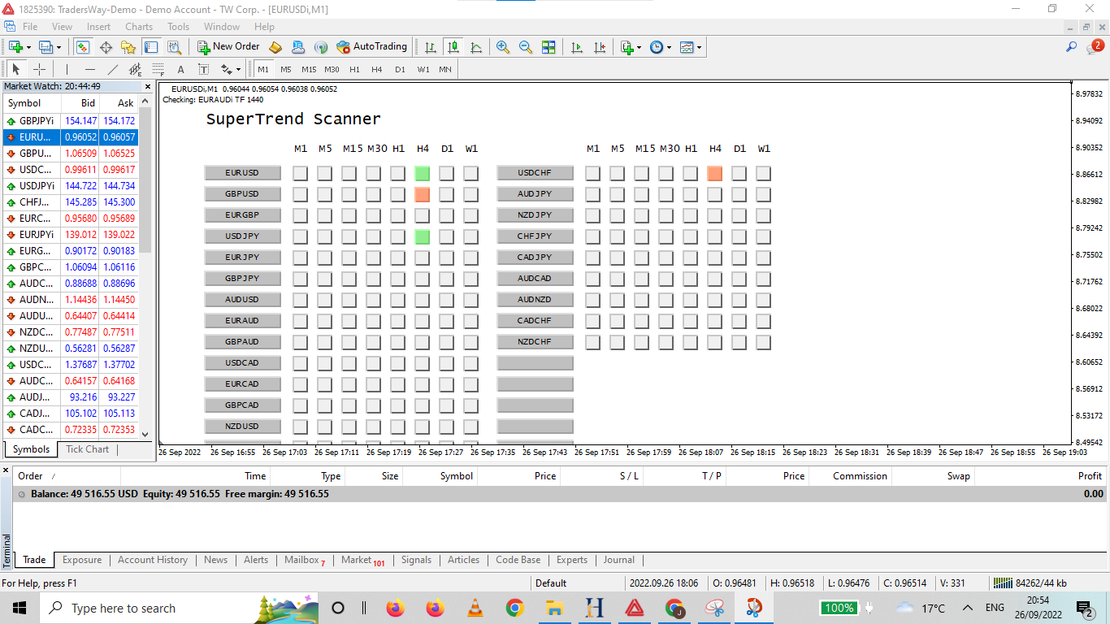Click the GBPAUD symbol button in scanner
This screenshot has height=624, width=1110.
pos(242,342)
